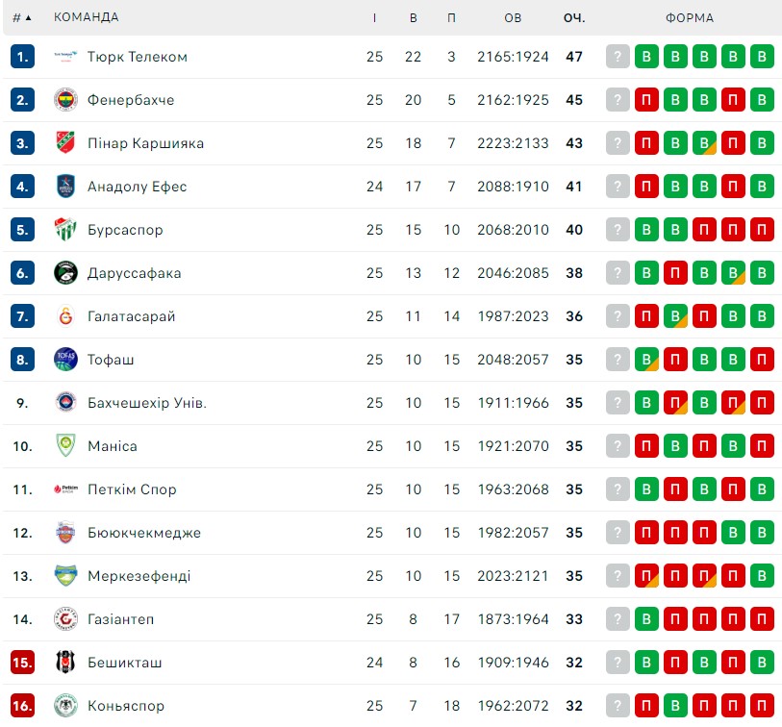This screenshot has height=727, width=782.
Task: Click the Konyaspor team logo
Action: coord(65,706)
